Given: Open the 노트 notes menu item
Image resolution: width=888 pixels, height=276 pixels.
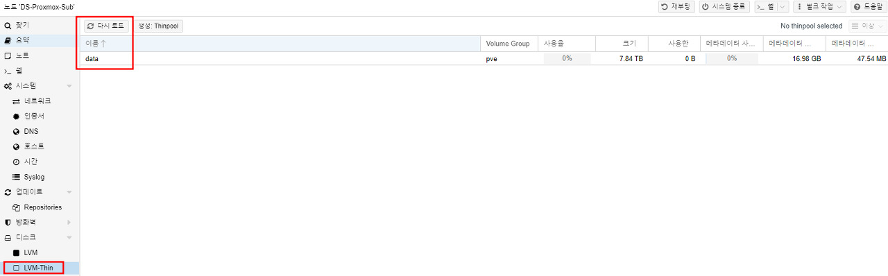Looking at the screenshot, I should (x=40, y=55).
